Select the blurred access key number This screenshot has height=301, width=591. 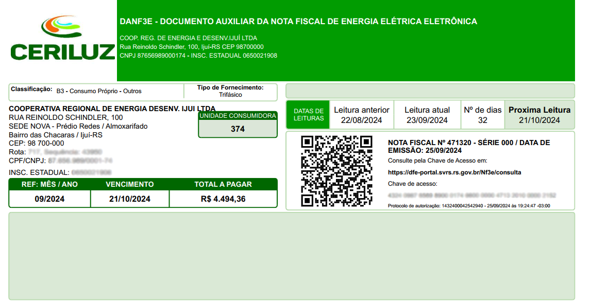click(472, 196)
